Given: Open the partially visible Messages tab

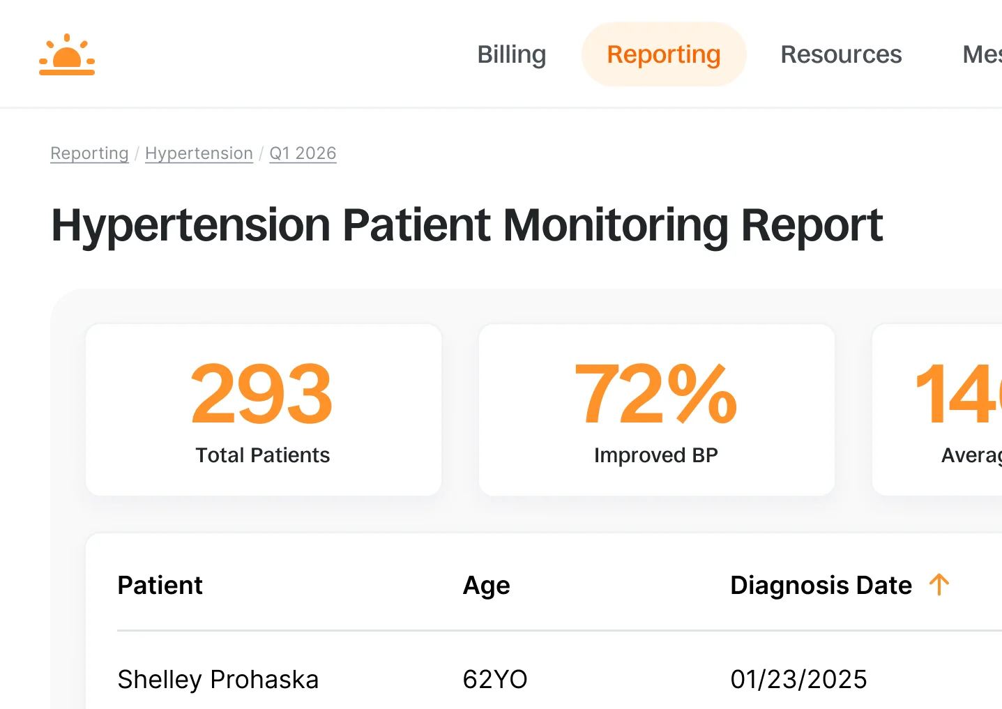Looking at the screenshot, I should tap(981, 54).
